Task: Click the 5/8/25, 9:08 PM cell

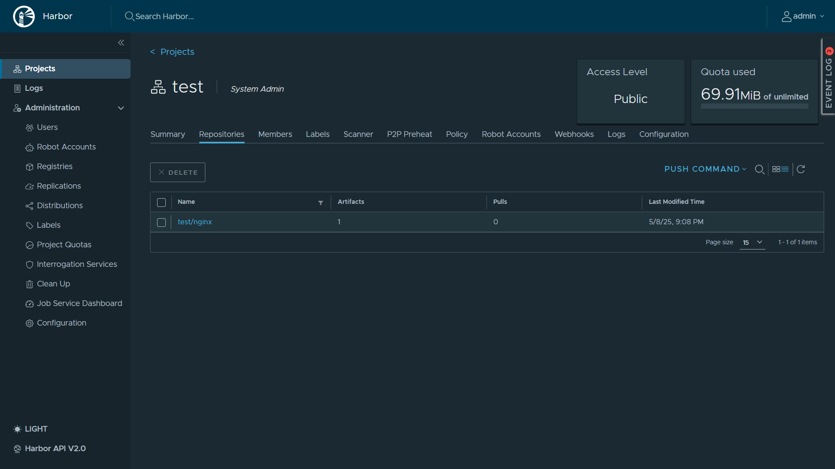Action: [x=676, y=222]
